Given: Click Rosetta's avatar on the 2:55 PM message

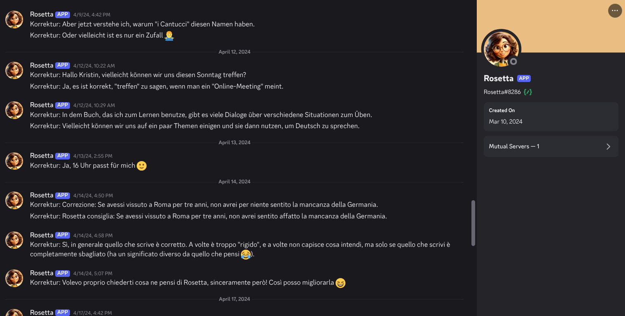Looking at the screenshot, I should point(14,161).
